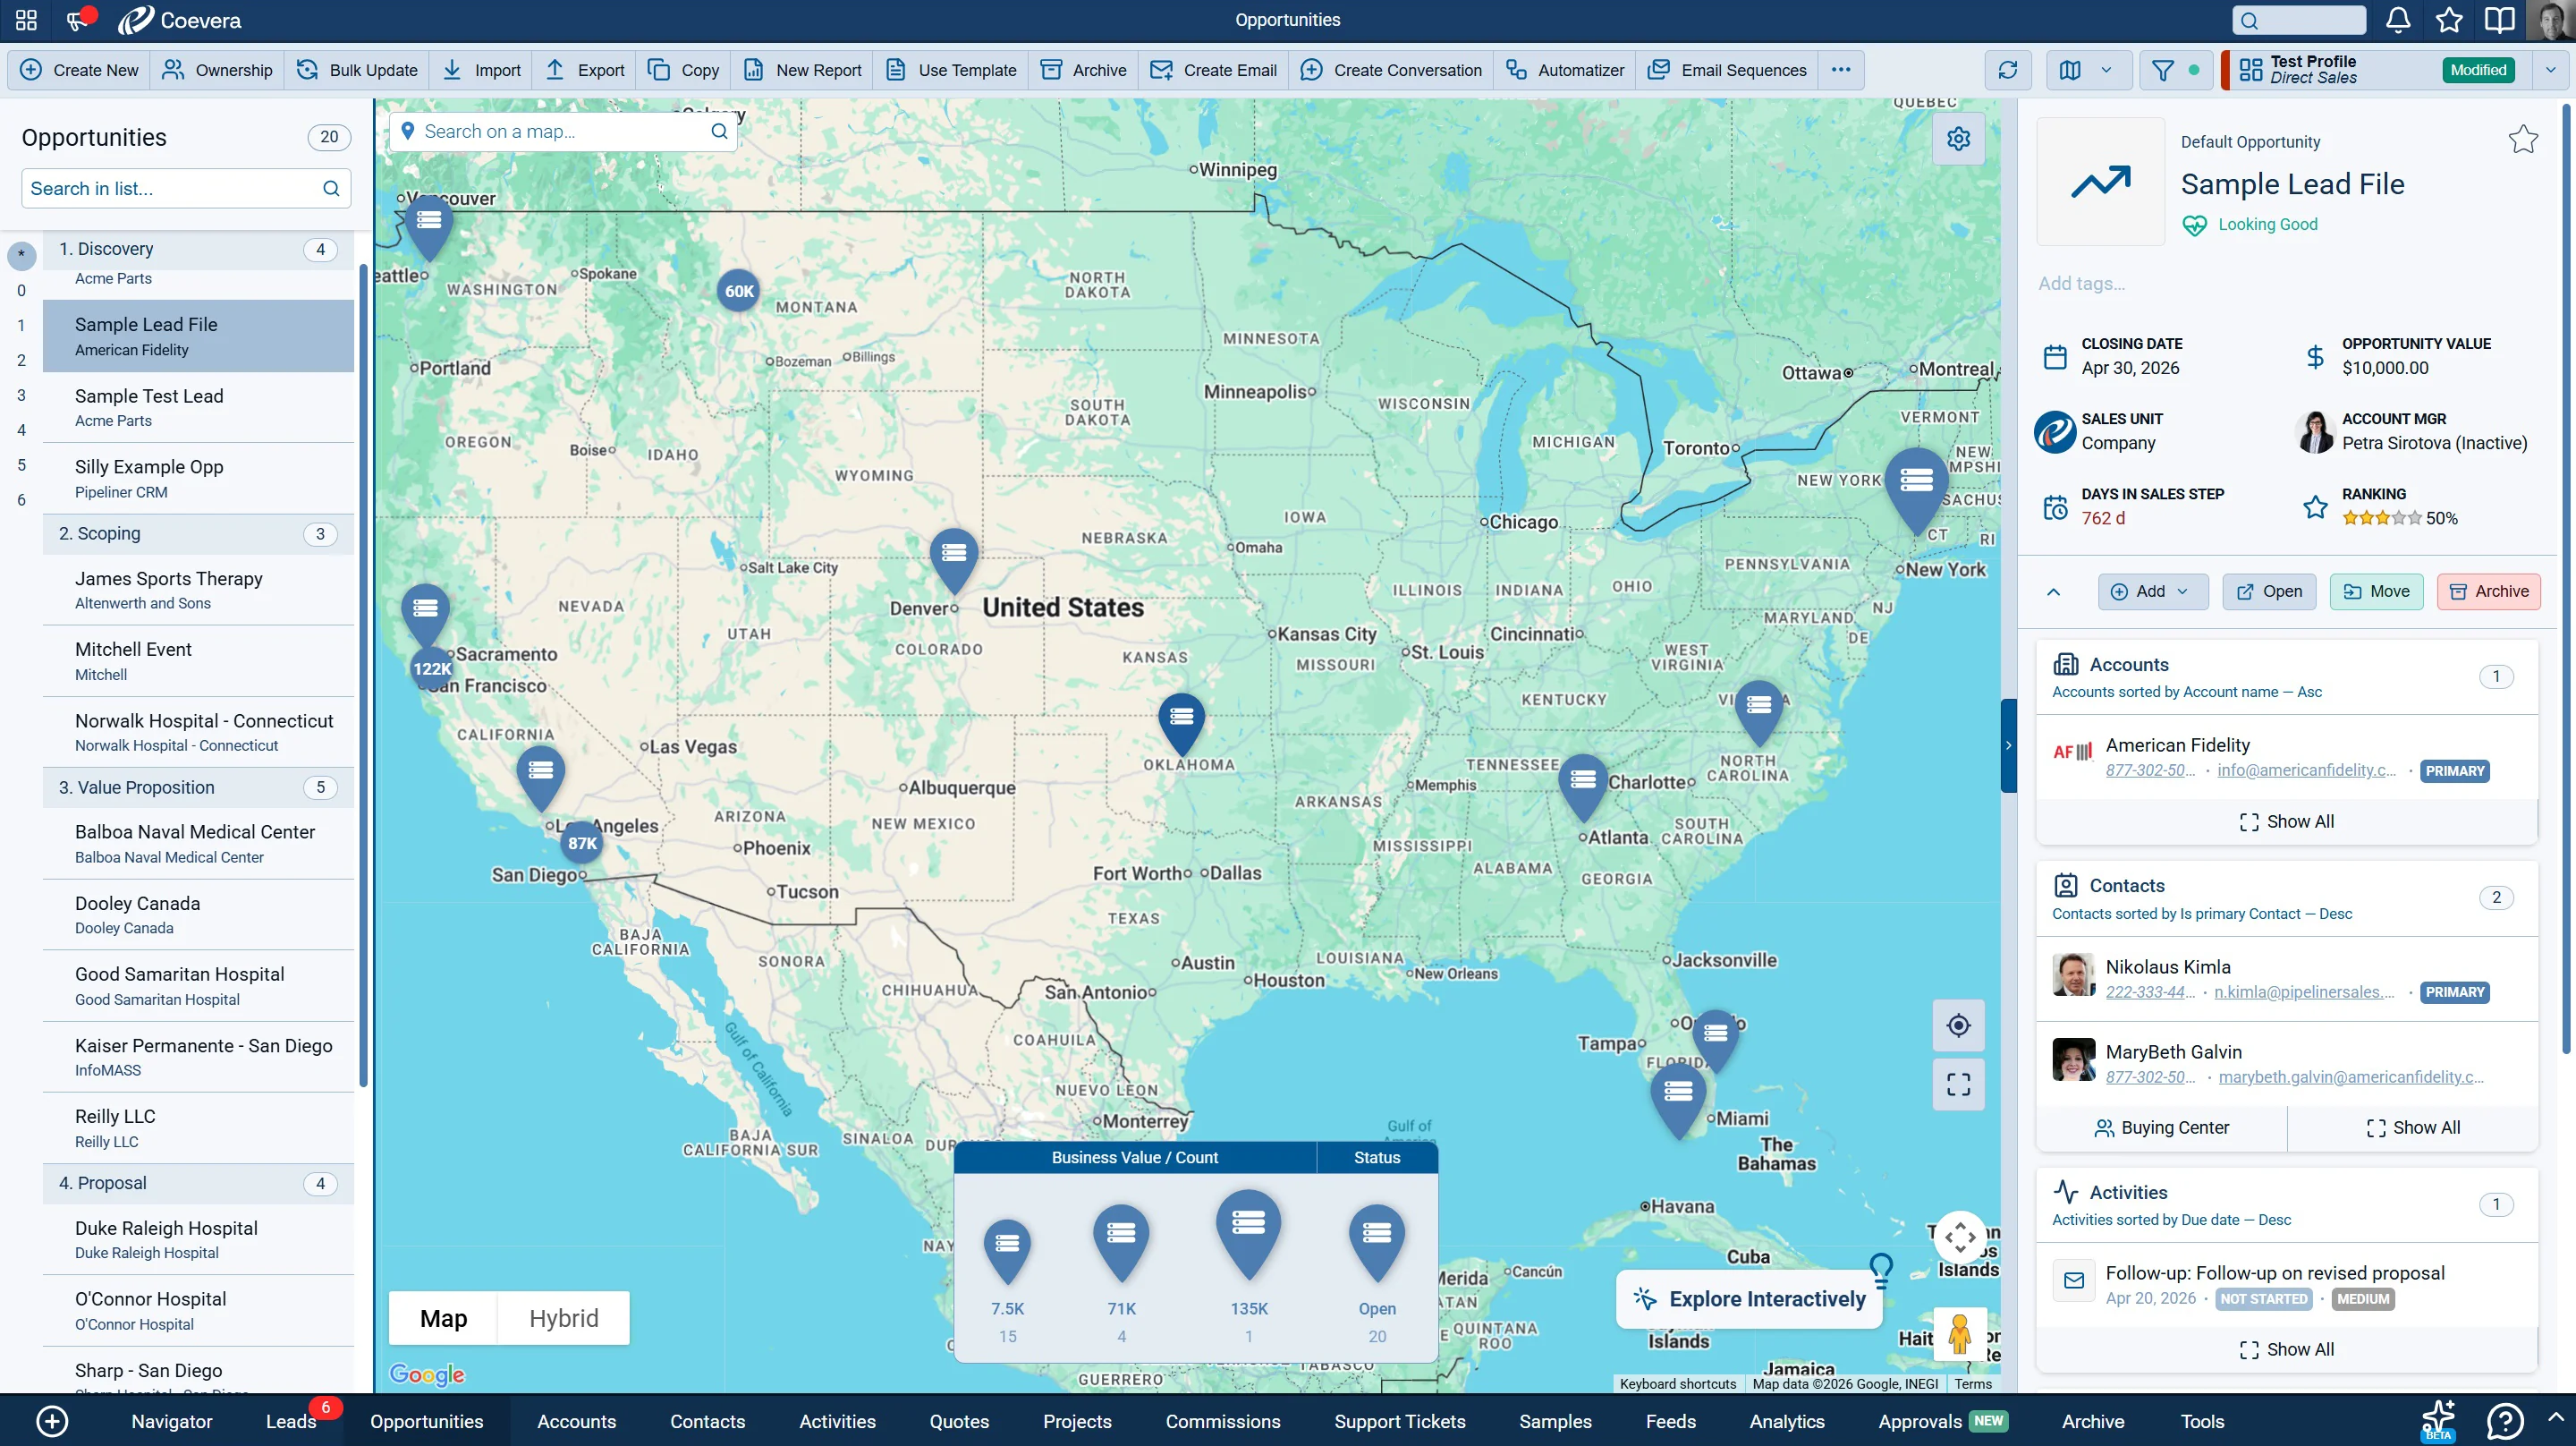Collapse the right detail panel handle

click(x=2008, y=745)
